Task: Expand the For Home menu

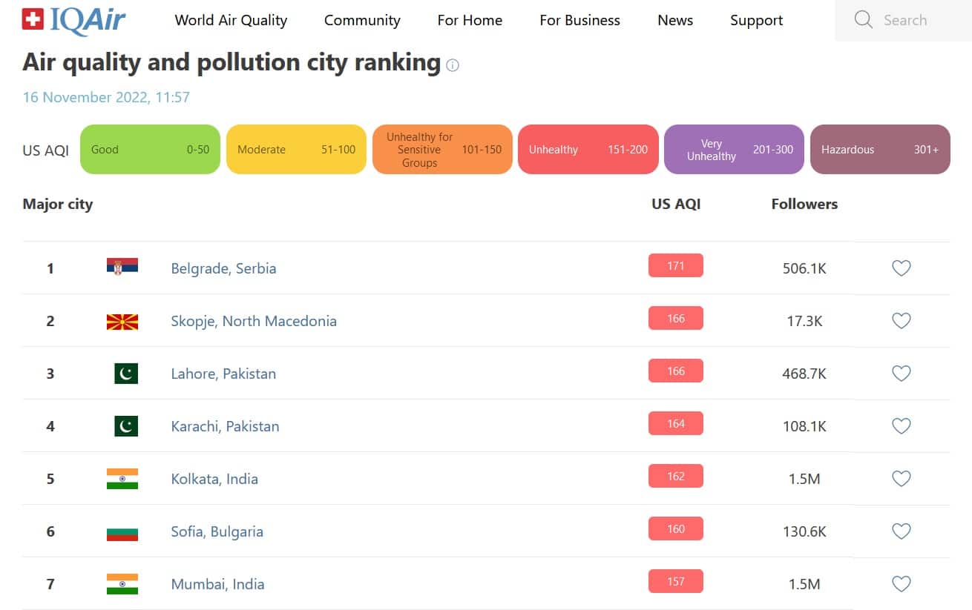Action: click(470, 21)
